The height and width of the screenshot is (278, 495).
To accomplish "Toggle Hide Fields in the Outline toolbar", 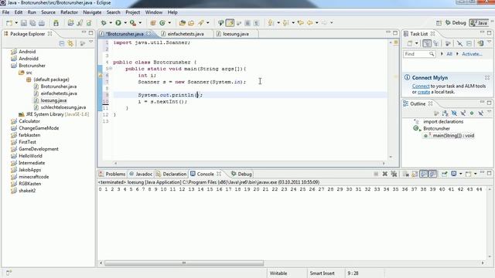I will point(454,113).
